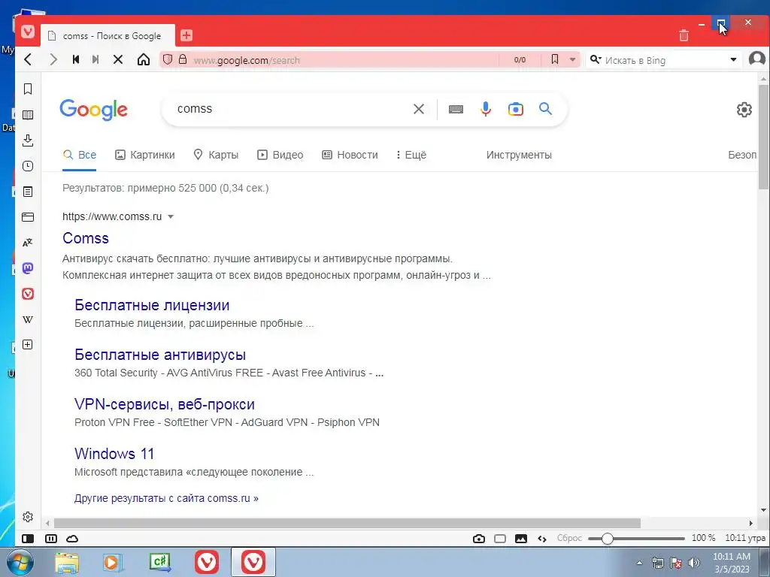Screen dimensions: 770x577
Task: Open the user profile avatar
Action: pyautogui.click(x=756, y=59)
